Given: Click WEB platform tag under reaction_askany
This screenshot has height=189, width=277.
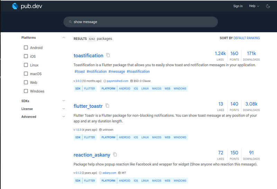Looking at the screenshot, I should click(x=167, y=181).
